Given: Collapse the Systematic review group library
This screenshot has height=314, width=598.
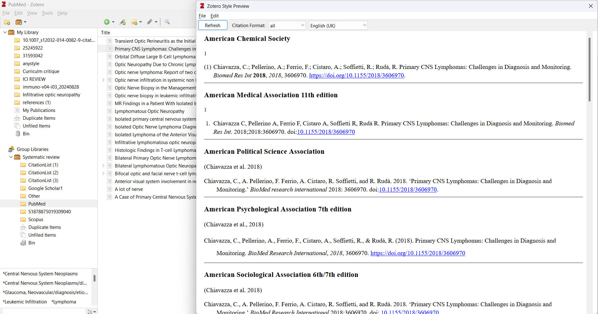Looking at the screenshot, I should (11, 157).
